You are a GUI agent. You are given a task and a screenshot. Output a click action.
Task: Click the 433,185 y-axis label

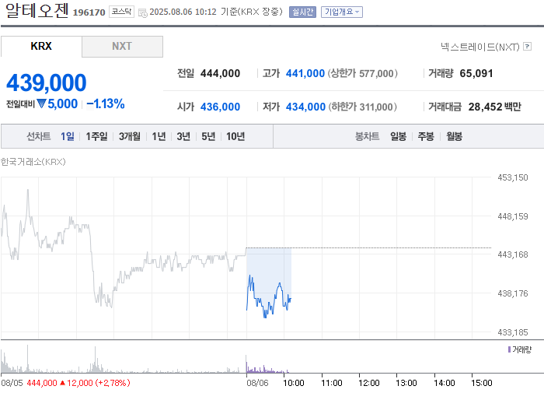point(513,332)
